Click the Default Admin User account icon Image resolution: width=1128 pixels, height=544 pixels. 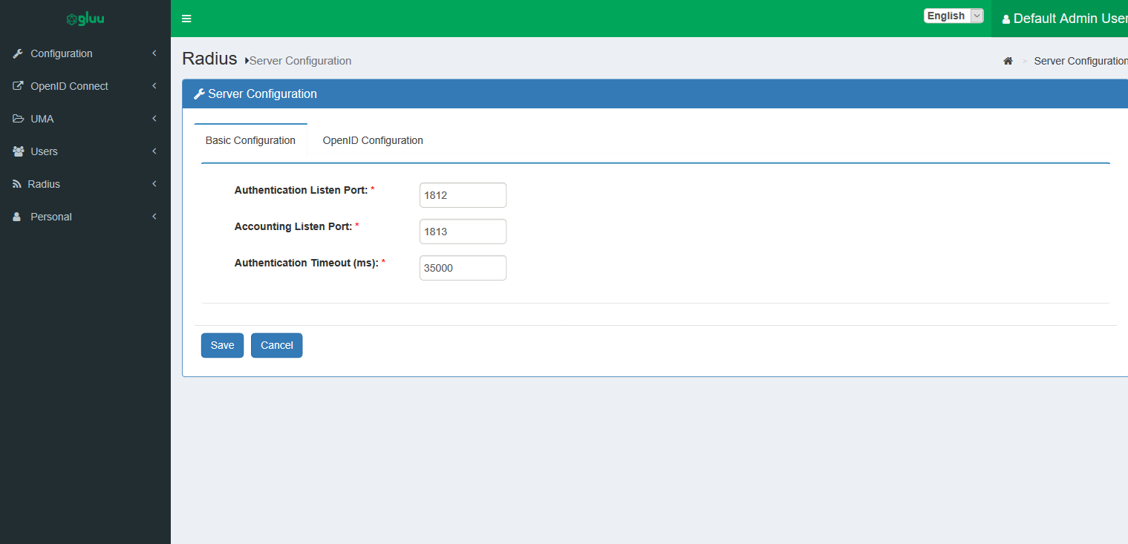pyautogui.click(x=1007, y=19)
